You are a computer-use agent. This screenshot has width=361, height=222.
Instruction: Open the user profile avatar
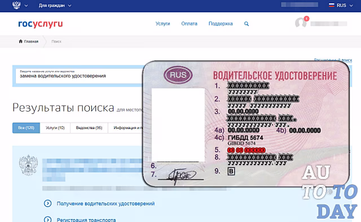(x=301, y=23)
